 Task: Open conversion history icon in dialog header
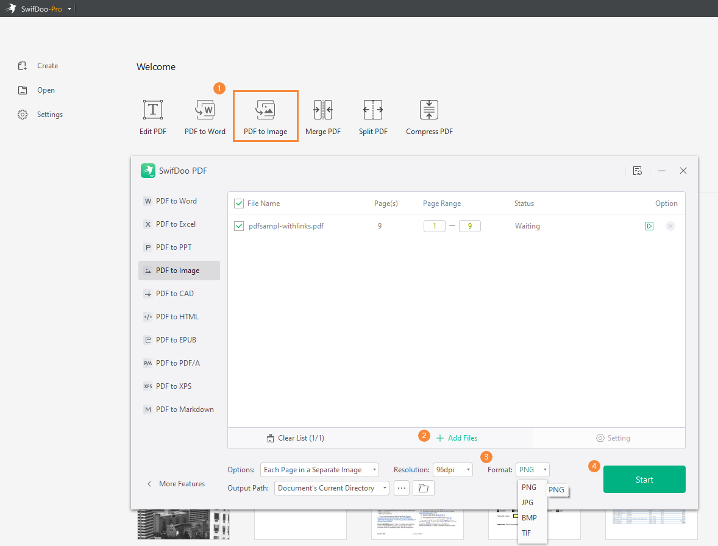638,171
